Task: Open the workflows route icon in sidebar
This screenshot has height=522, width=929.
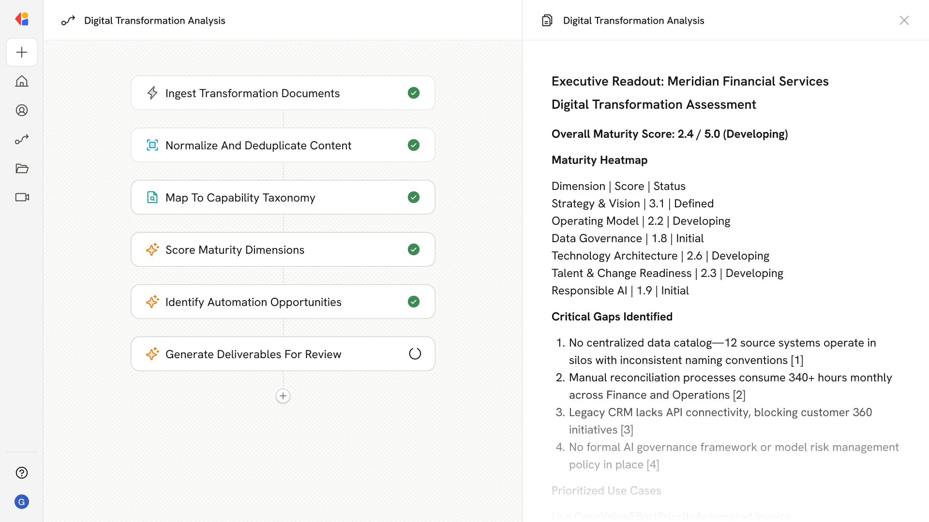Action: (22, 139)
